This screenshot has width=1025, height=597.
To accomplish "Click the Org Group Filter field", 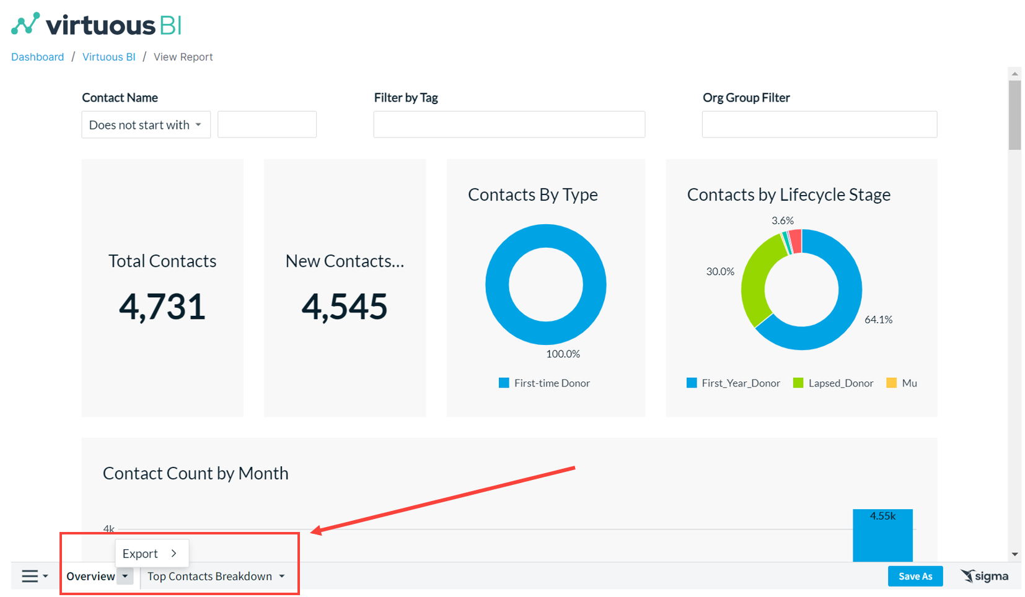I will (x=819, y=124).
